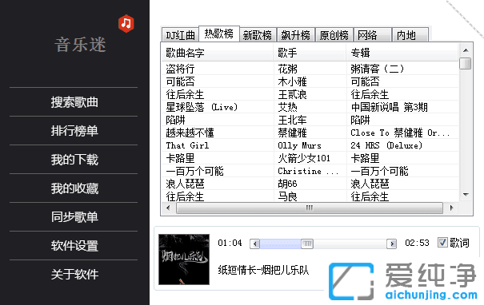Select the song 盗将行
484x305 pixels.
(x=180, y=69)
